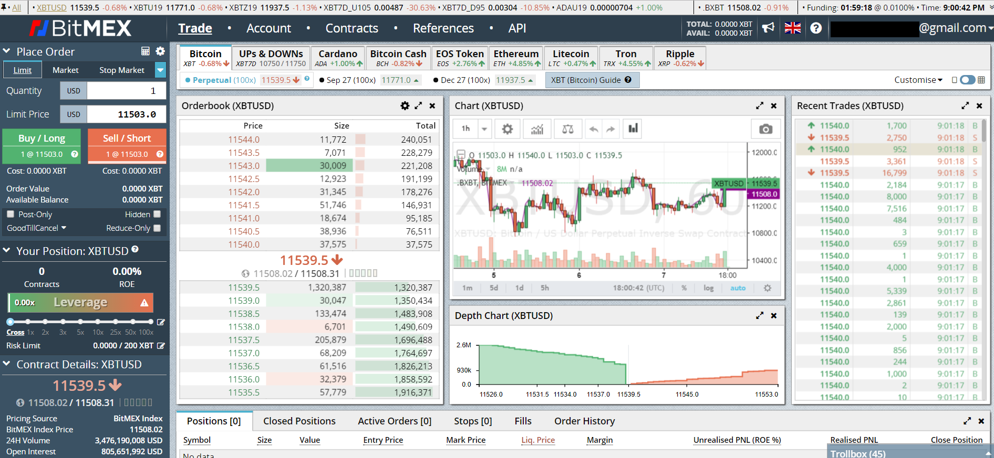994x458 pixels.
Task: Open GoodTillCancel time-in-force dropdown
Action: [37, 228]
